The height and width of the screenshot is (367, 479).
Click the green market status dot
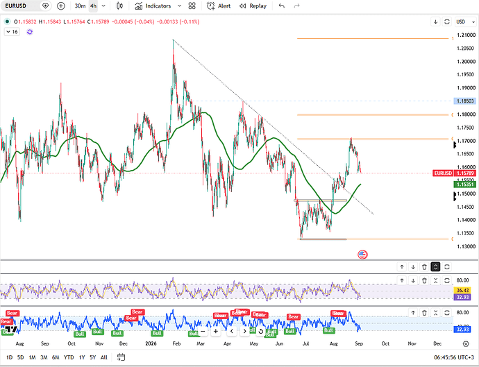click(x=7, y=22)
